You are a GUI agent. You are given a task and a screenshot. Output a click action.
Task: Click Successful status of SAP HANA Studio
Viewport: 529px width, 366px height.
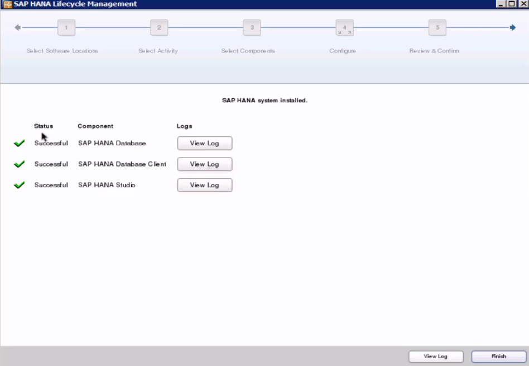[x=51, y=185]
